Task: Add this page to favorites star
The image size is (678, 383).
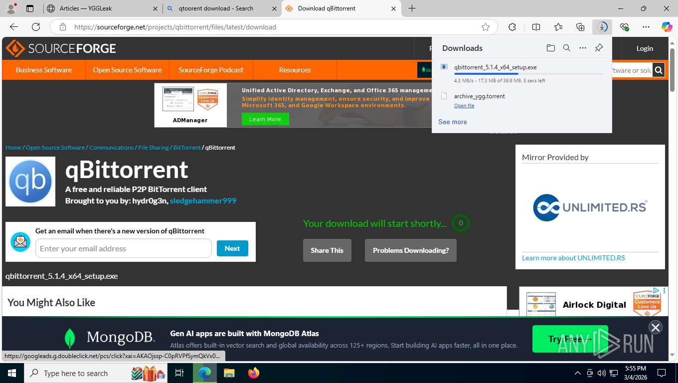Action: click(486, 27)
